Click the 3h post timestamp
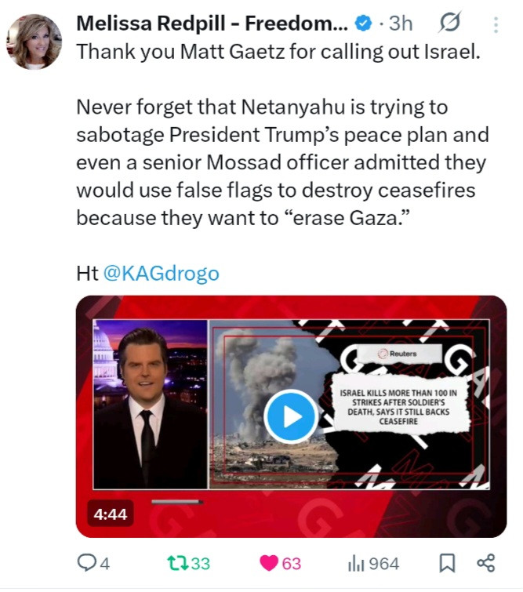This screenshot has width=523, height=592. (x=401, y=24)
